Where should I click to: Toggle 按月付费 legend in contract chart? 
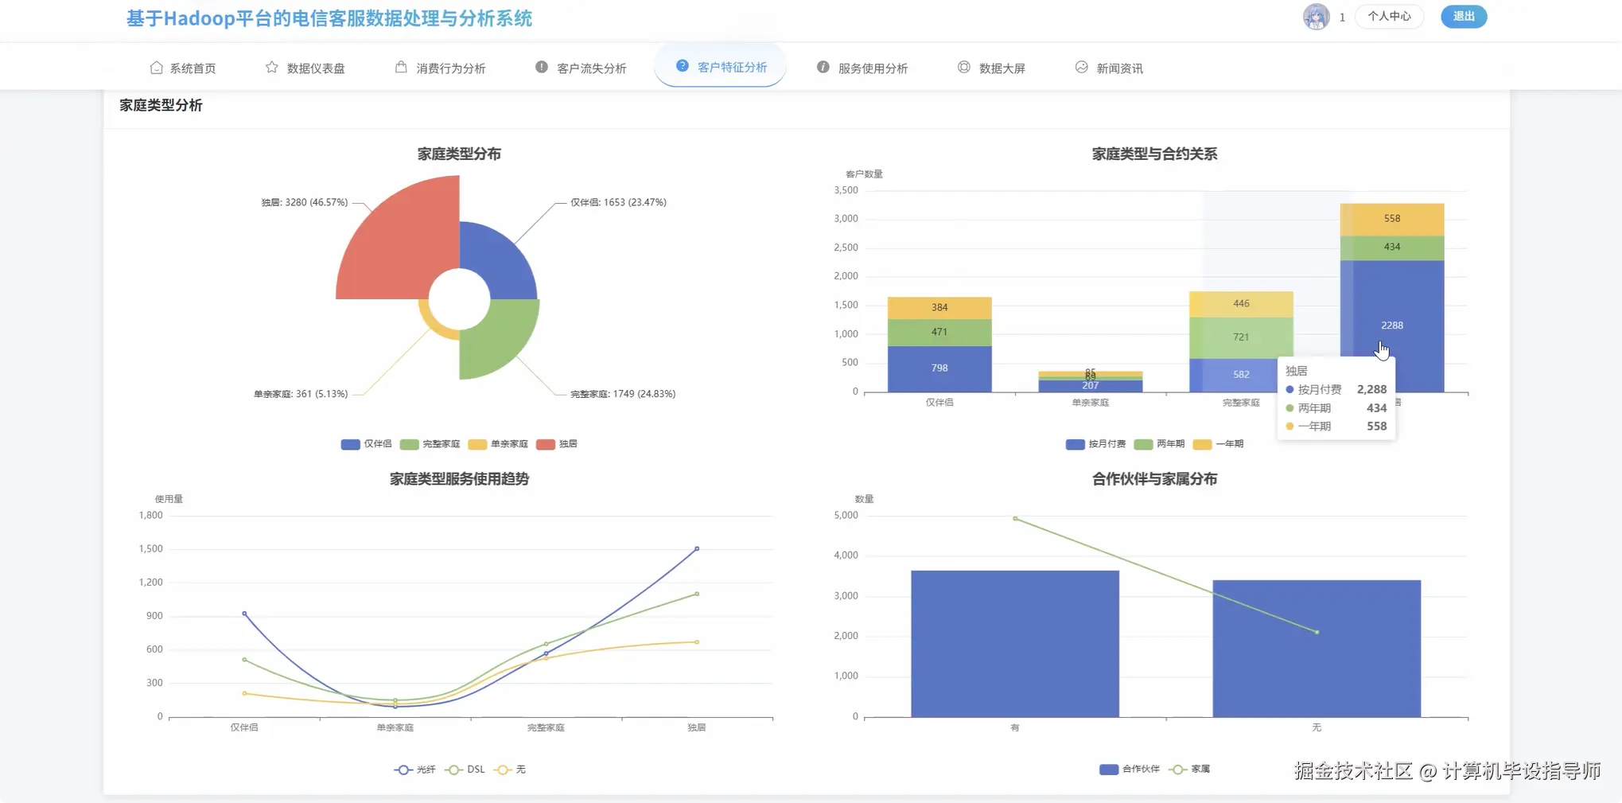[x=1096, y=444]
